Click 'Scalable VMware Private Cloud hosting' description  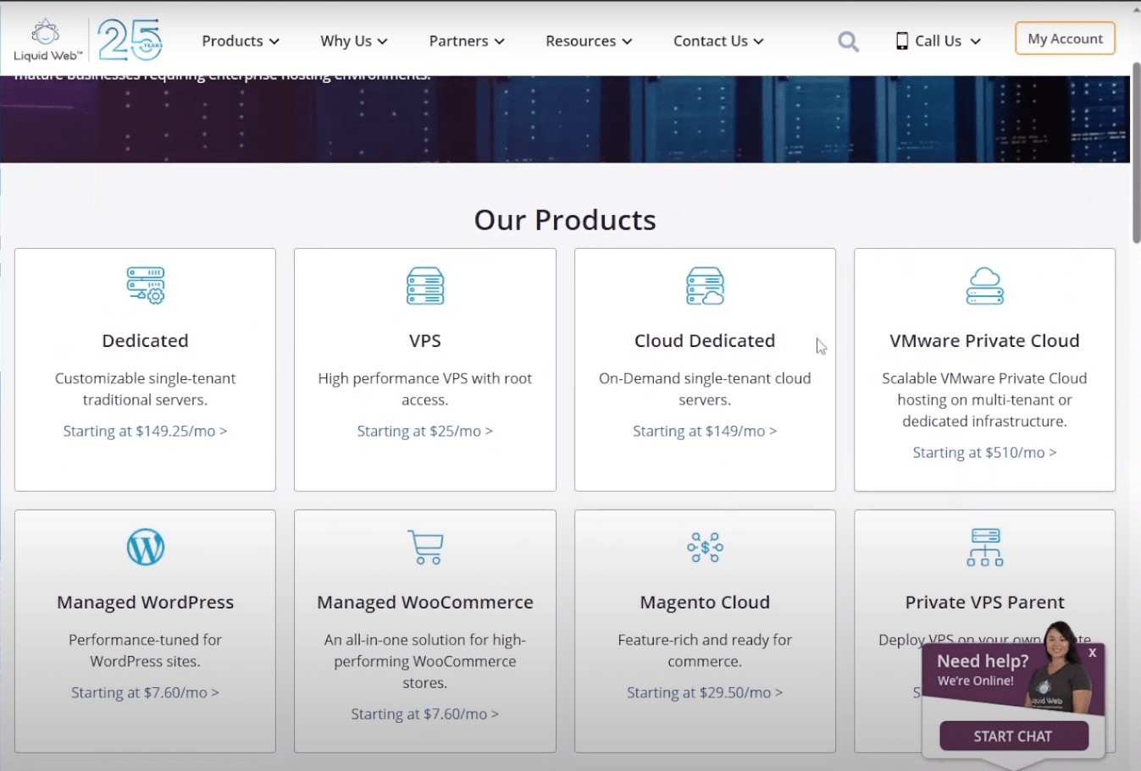984,399
